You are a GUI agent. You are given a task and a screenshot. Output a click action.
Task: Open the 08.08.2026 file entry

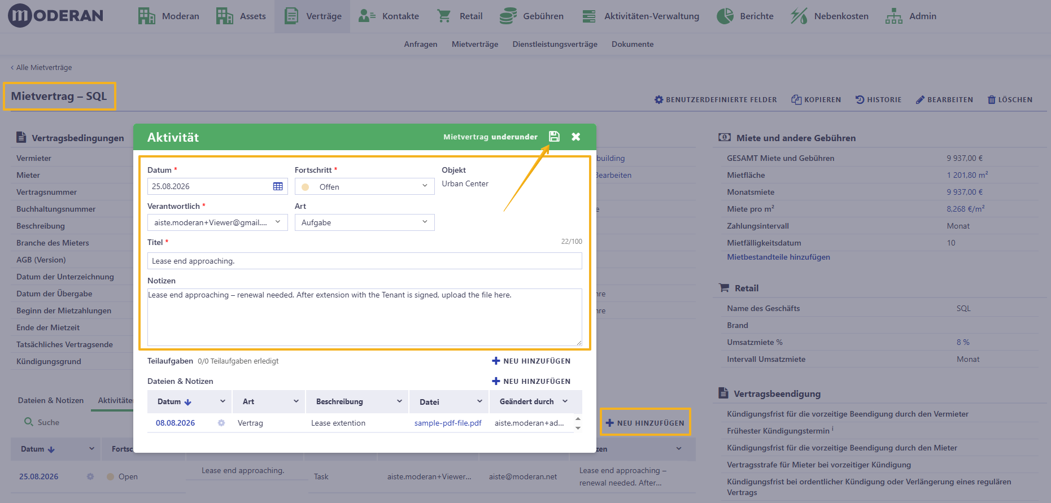click(x=175, y=423)
